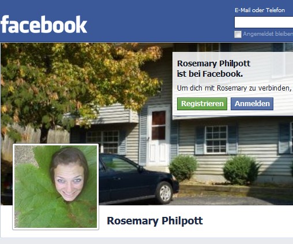Click the window with blue shutters between bushes
Image resolution: width=293 pixels, height=244 pixels.
(x=216, y=140)
